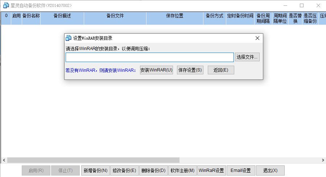The width and height of the screenshot is (326, 177).
Task: Close the 设置WinRAR安装目录 dialog
Action: point(257,38)
